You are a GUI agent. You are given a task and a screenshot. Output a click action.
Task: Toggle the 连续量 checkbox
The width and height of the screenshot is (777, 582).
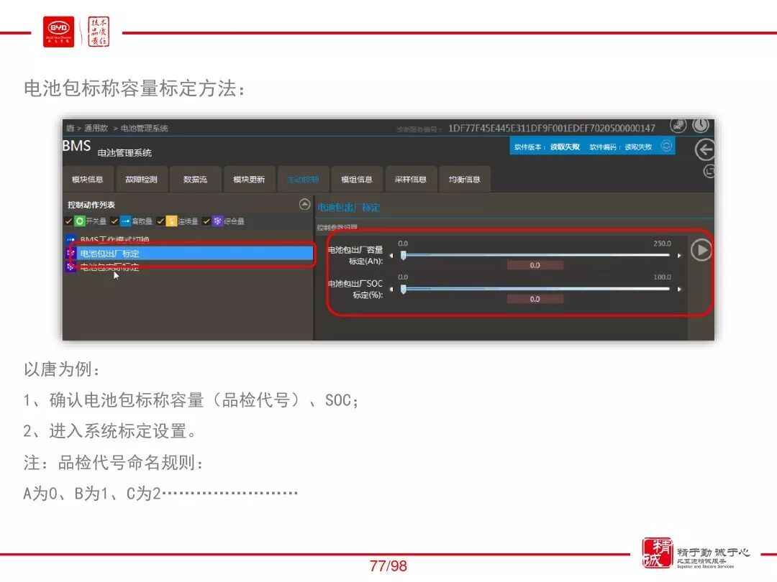click(160, 221)
